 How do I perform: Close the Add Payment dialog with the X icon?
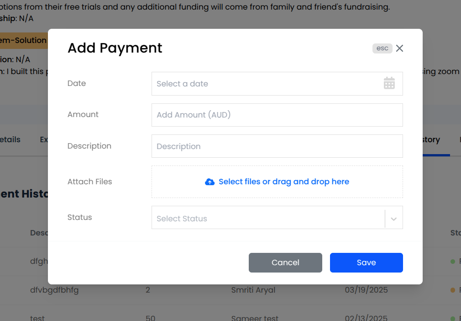click(399, 48)
